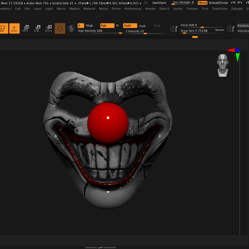Toggle the Zadd sculpt mode
249x249 pixels.
point(130,26)
